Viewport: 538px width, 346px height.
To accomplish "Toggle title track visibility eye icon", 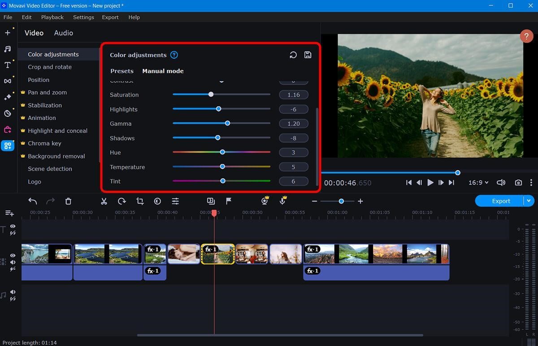I will [x=13, y=226].
